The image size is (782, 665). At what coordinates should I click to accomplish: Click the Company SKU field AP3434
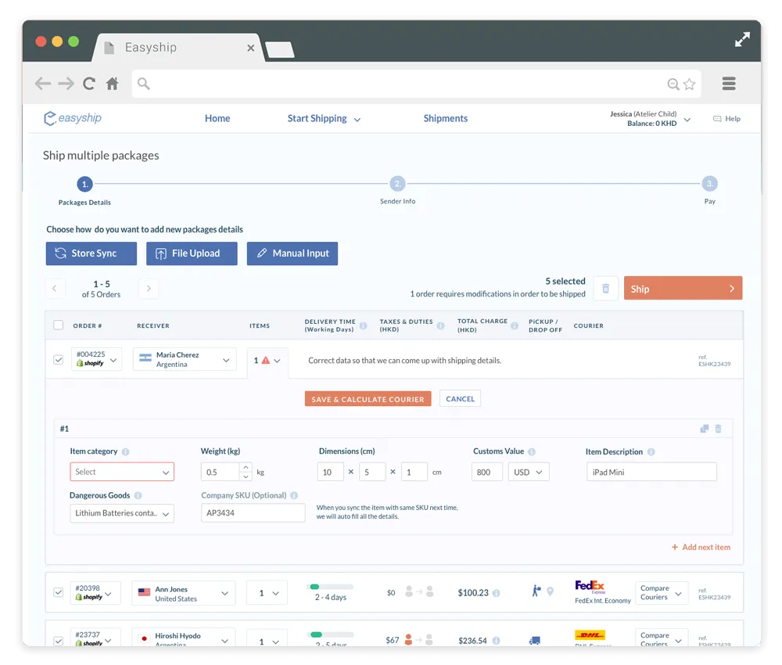[253, 513]
